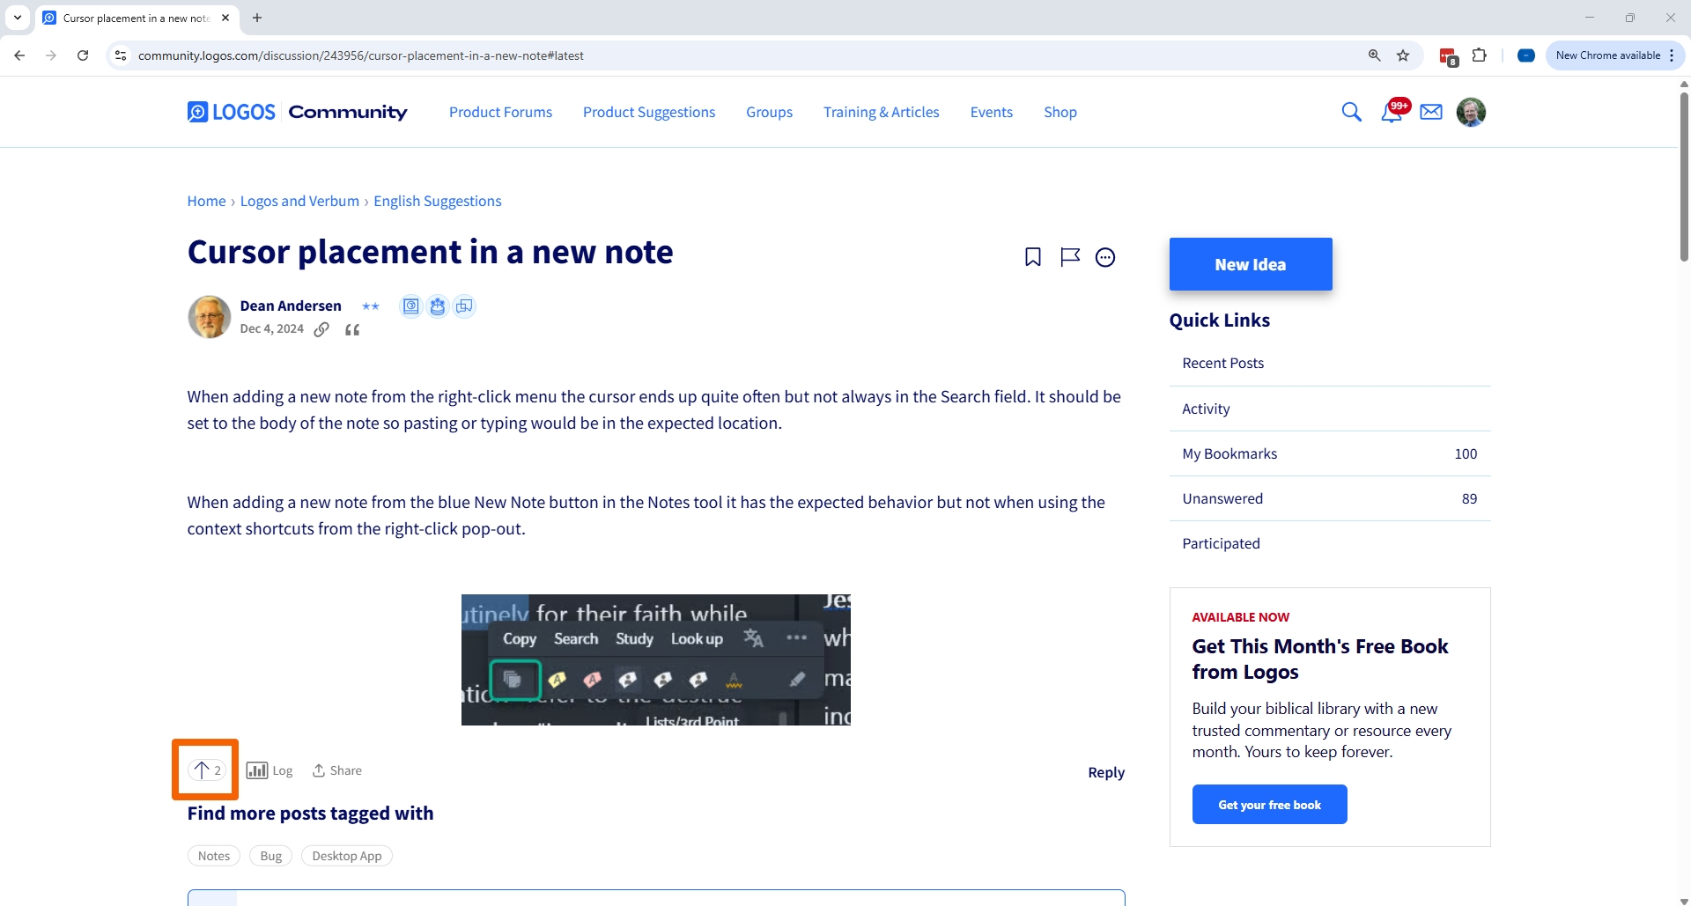Share this post
The width and height of the screenshot is (1691, 906).
[337, 770]
